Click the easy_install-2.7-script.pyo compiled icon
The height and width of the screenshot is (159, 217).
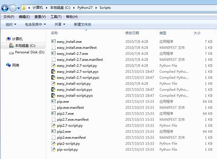pyautogui.click(x=54, y=77)
